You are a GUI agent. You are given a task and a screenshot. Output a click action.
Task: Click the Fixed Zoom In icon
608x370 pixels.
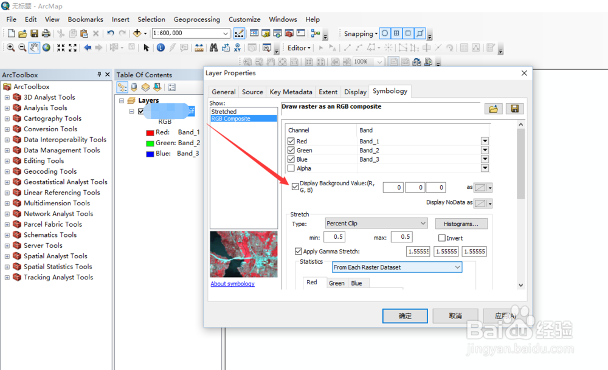(x=61, y=47)
